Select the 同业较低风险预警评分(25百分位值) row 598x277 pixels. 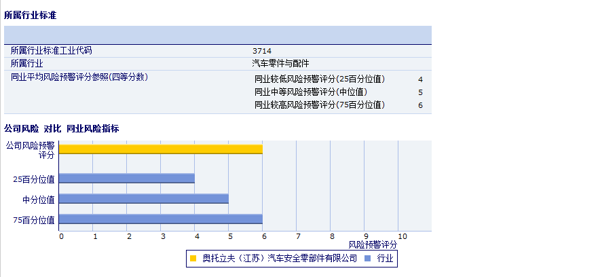point(320,79)
